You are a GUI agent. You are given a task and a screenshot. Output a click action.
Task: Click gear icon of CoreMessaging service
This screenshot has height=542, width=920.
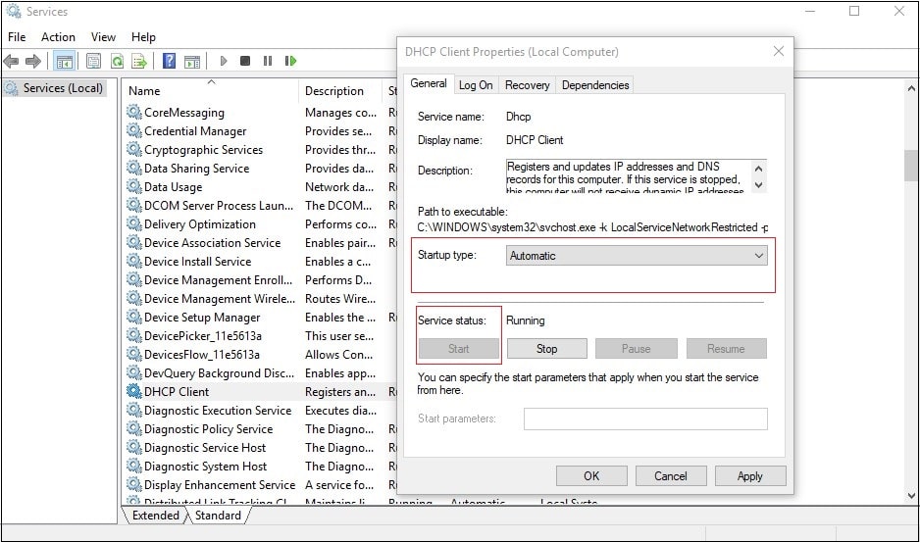134,112
